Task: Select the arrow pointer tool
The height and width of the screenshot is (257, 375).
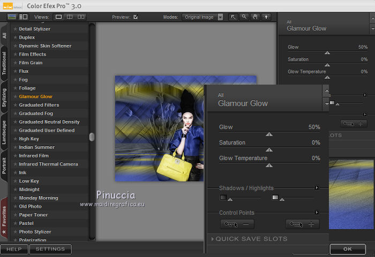Action: (234, 17)
